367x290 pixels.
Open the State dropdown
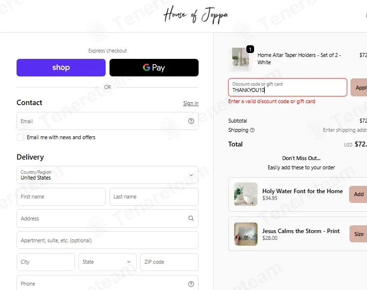108,262
